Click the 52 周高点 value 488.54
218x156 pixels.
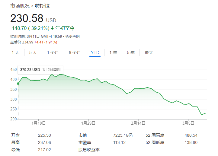[x=191, y=135]
